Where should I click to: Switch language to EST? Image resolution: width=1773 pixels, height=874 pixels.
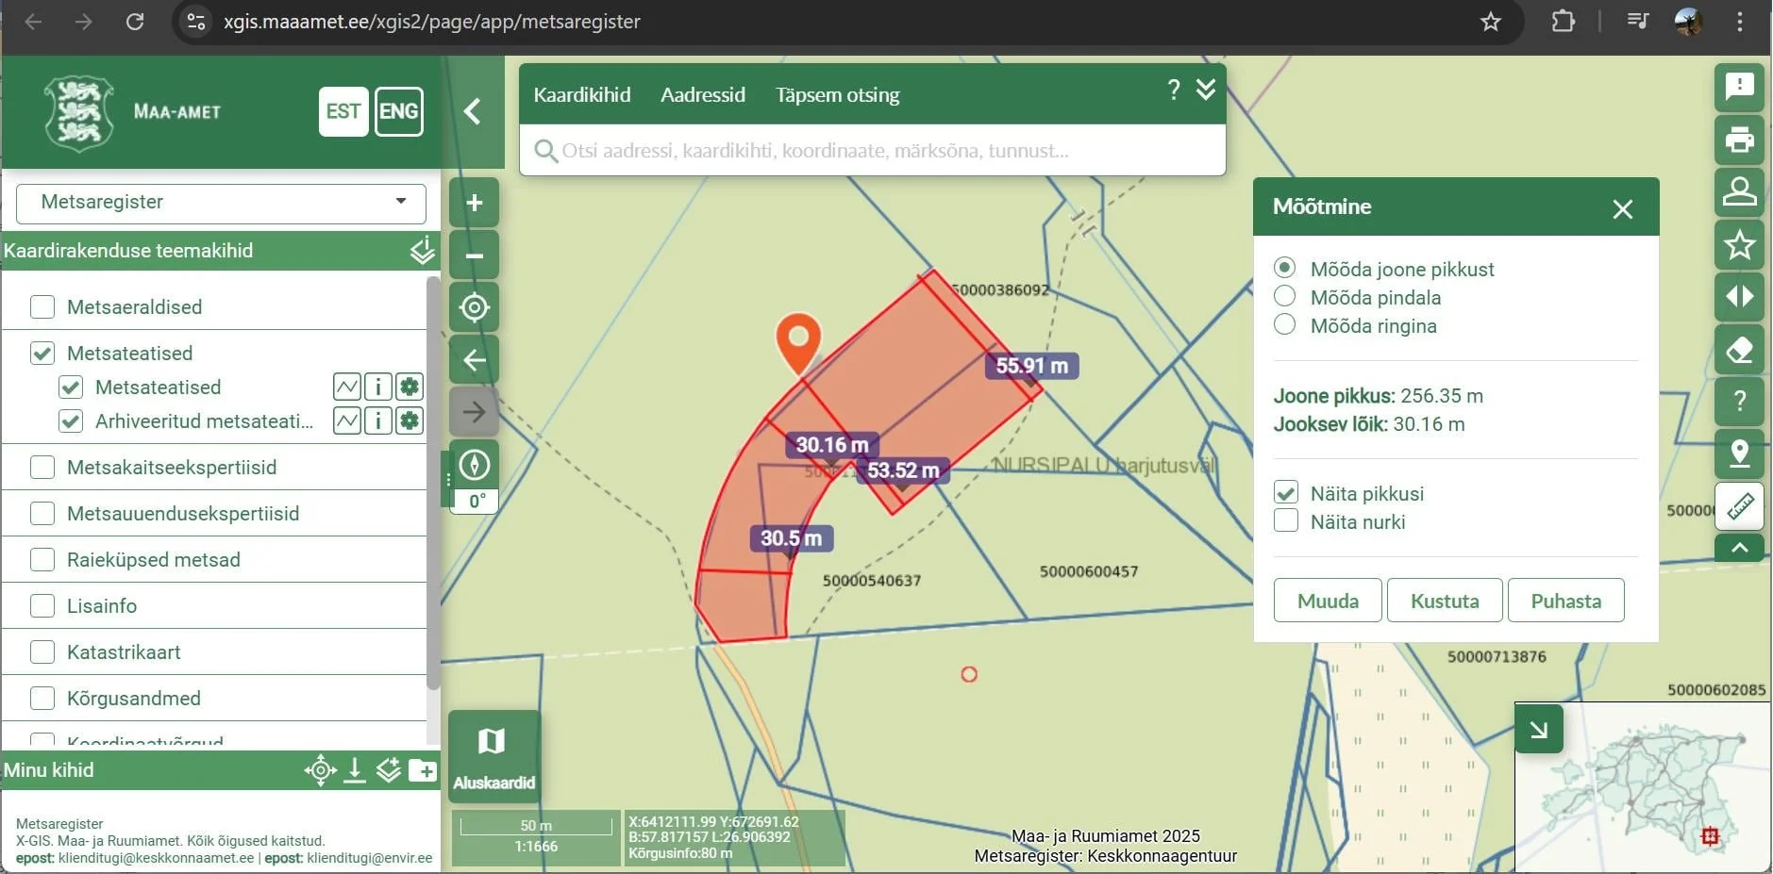click(x=343, y=111)
